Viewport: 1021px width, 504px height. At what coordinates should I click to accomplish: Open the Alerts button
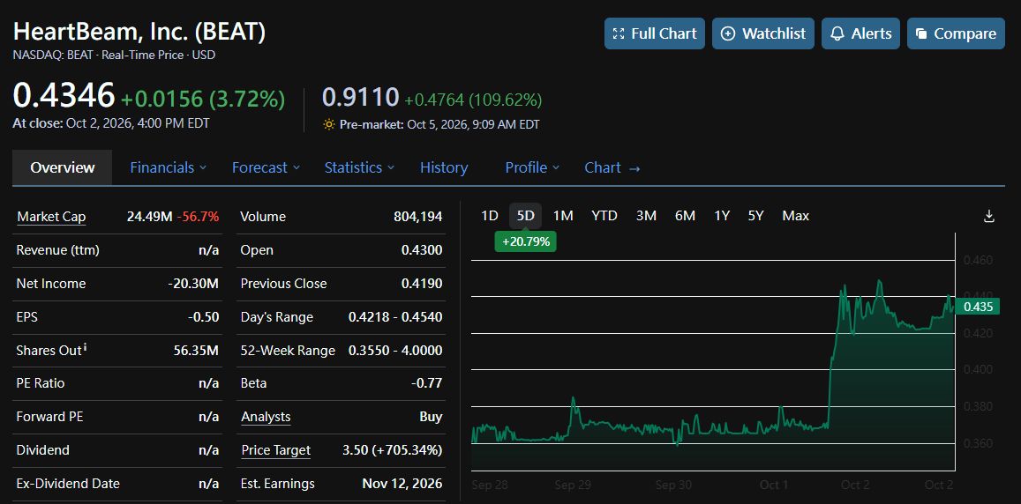[860, 33]
